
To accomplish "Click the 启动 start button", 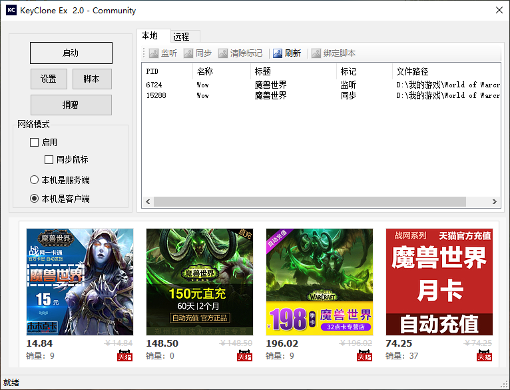I will [71, 53].
